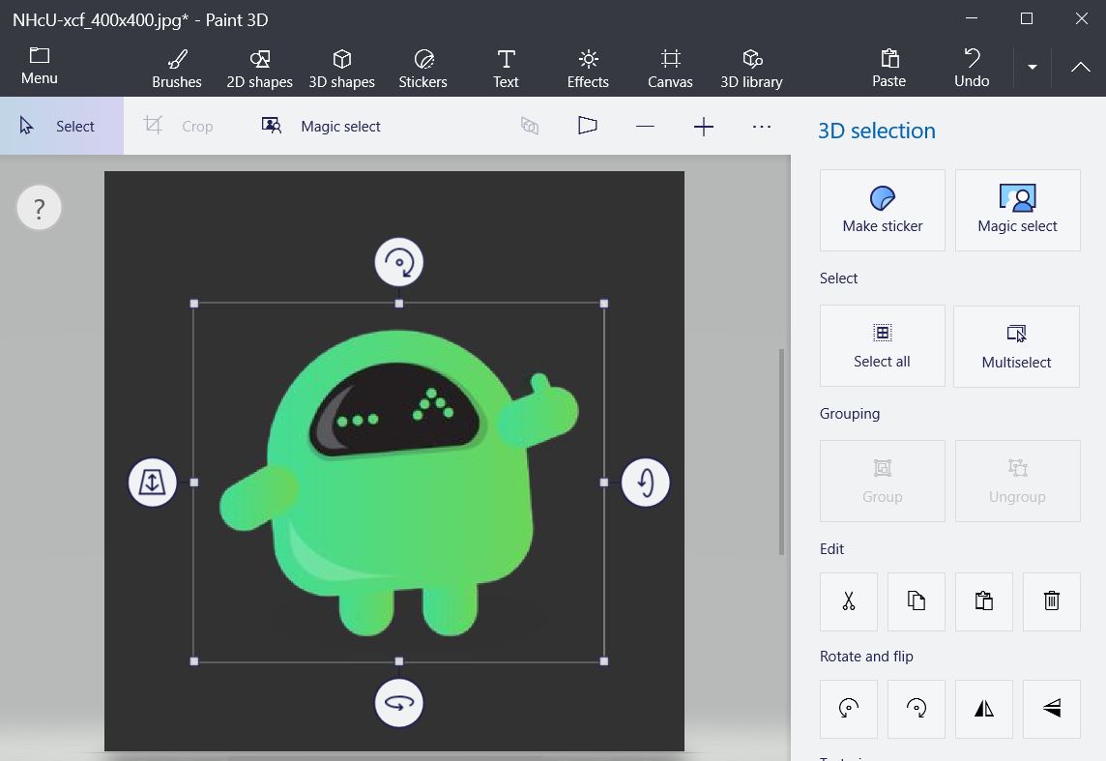Click Make sticker in side panel
Screen dimensions: 1106x761
(883, 210)
